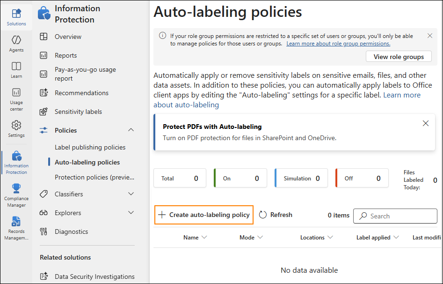Open the Learn book icon

pyautogui.click(x=16, y=66)
